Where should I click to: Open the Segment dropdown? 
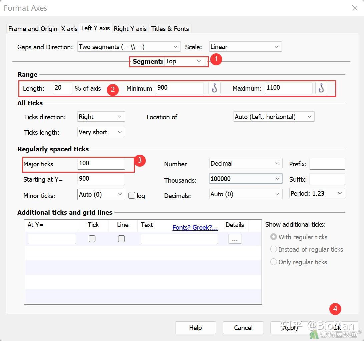click(x=184, y=61)
